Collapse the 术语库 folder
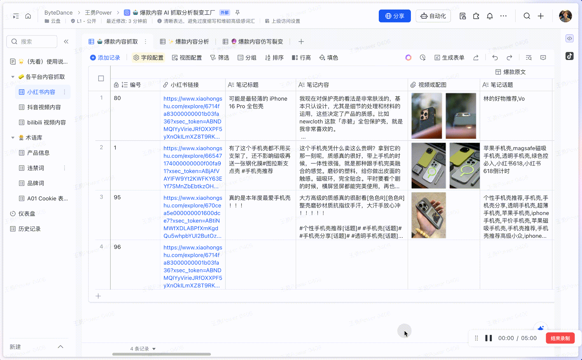The height and width of the screenshot is (360, 582). (13, 138)
